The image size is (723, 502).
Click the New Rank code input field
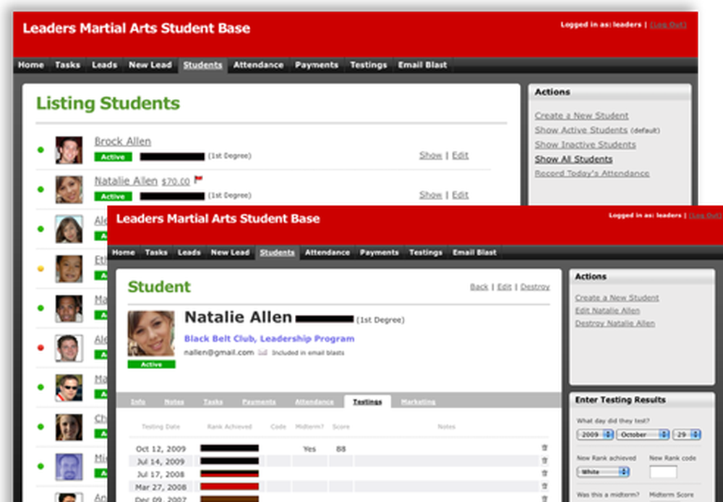click(663, 472)
